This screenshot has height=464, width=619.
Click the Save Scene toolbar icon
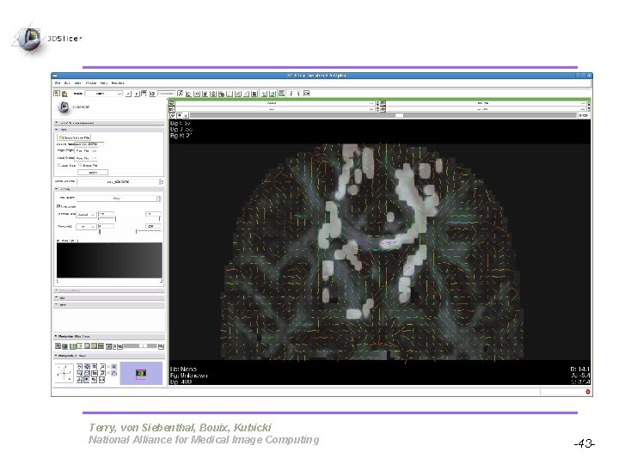coord(65,94)
